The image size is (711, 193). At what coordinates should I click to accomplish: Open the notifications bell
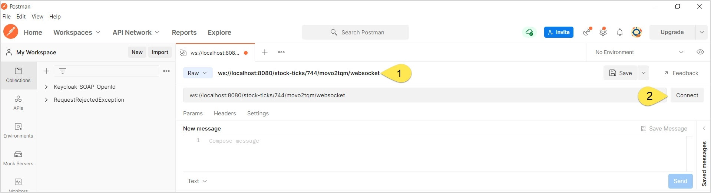point(620,33)
